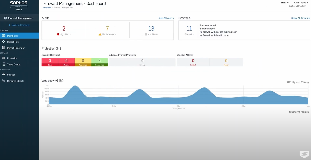Viewport: 311px width, 160px height.
Task: Expand the Alan Toews account menu
Action: [301, 3]
